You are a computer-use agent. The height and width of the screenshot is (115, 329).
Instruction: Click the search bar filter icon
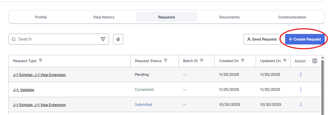(103, 39)
